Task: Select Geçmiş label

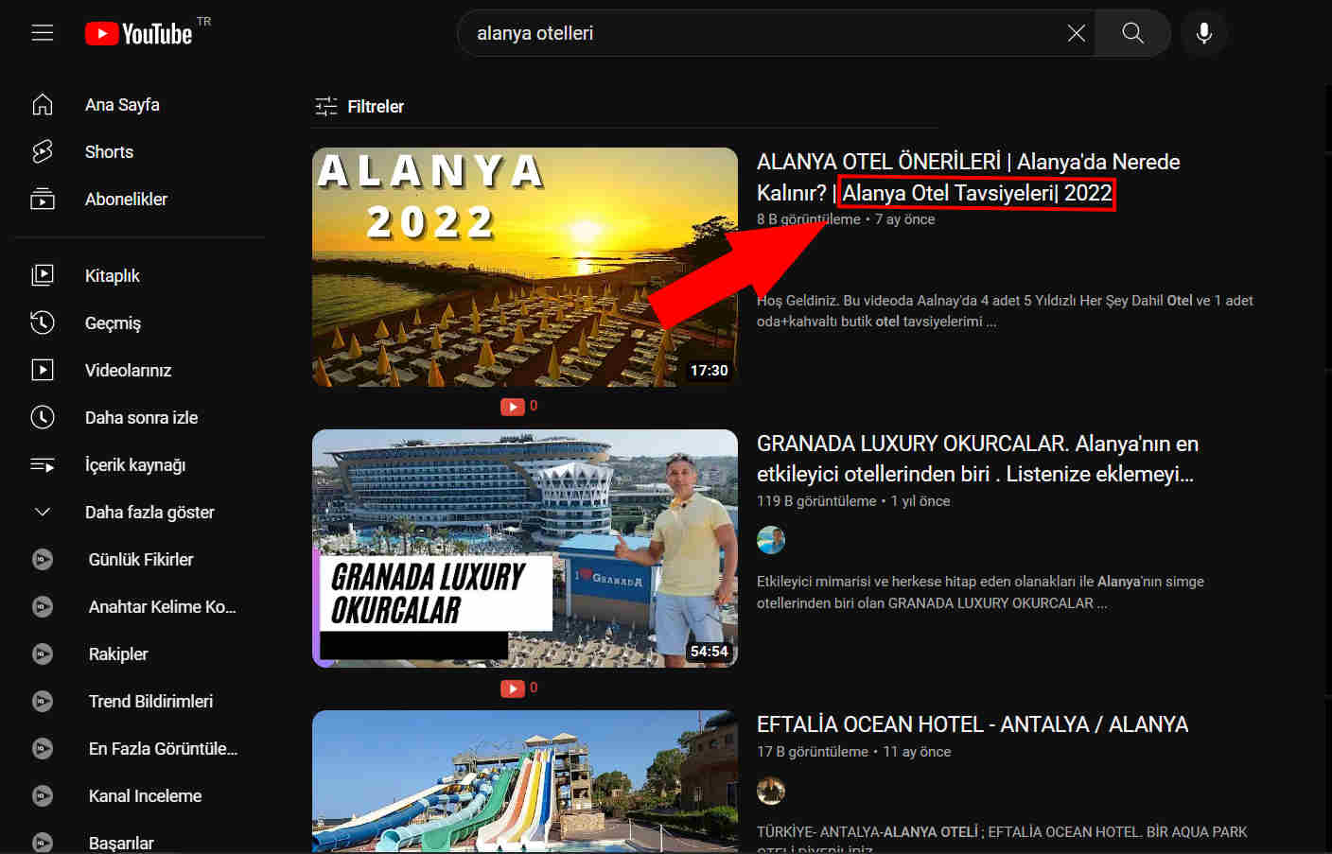Action: [113, 322]
